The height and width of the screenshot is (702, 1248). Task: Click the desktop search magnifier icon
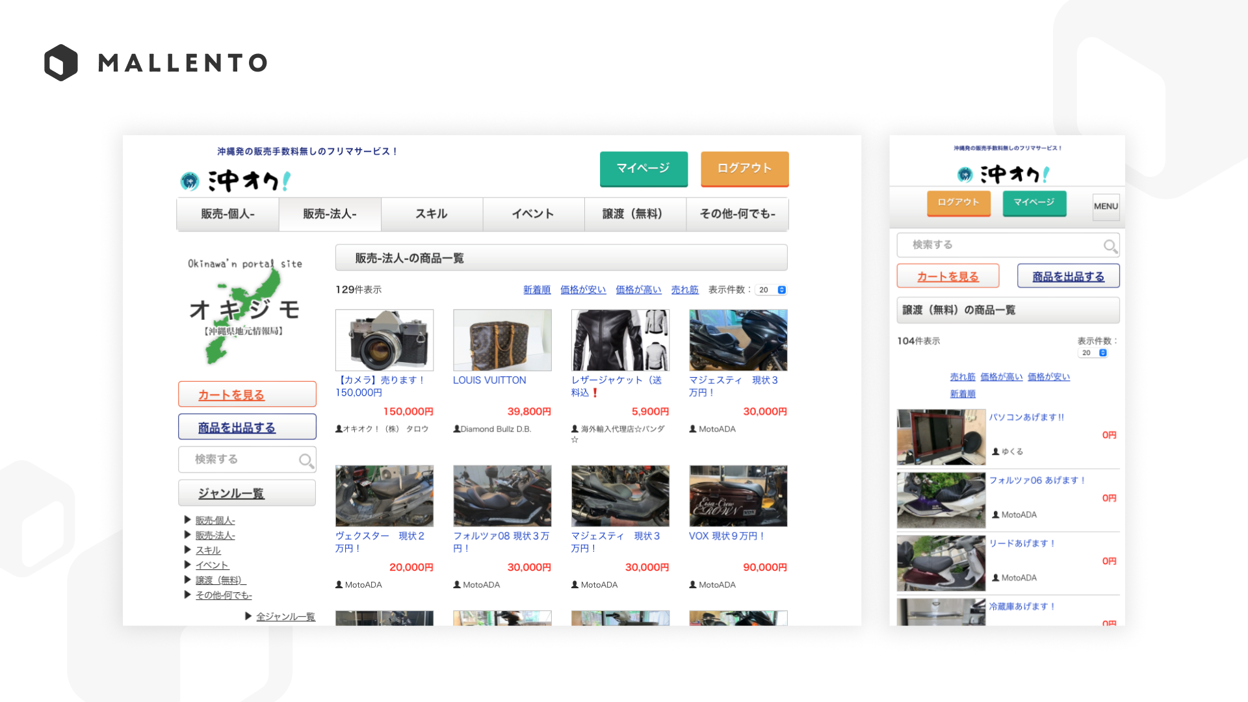pyautogui.click(x=306, y=461)
